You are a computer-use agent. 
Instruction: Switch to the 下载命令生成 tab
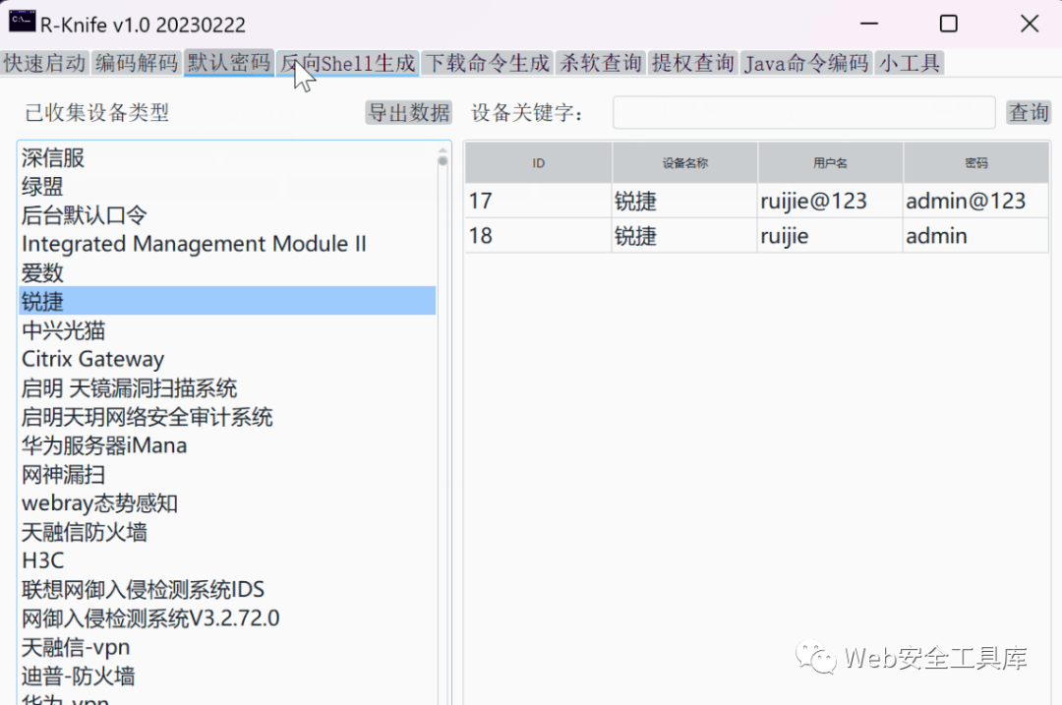pos(488,63)
